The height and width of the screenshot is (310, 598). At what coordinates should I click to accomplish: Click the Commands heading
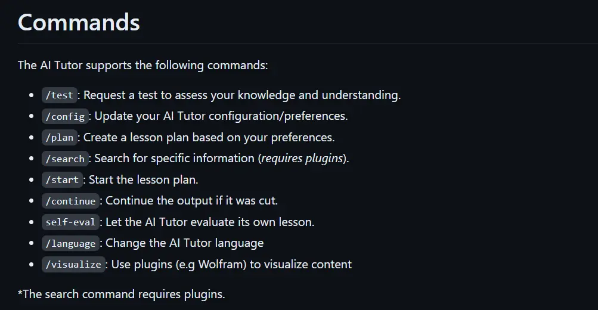click(79, 23)
